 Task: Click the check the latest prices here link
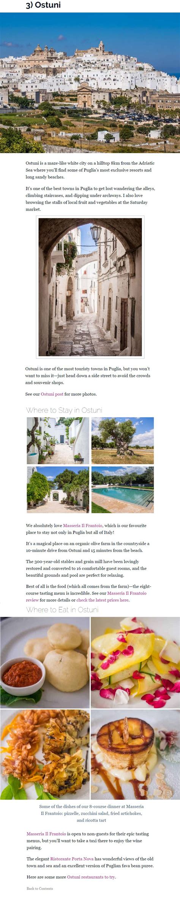click(103, 600)
